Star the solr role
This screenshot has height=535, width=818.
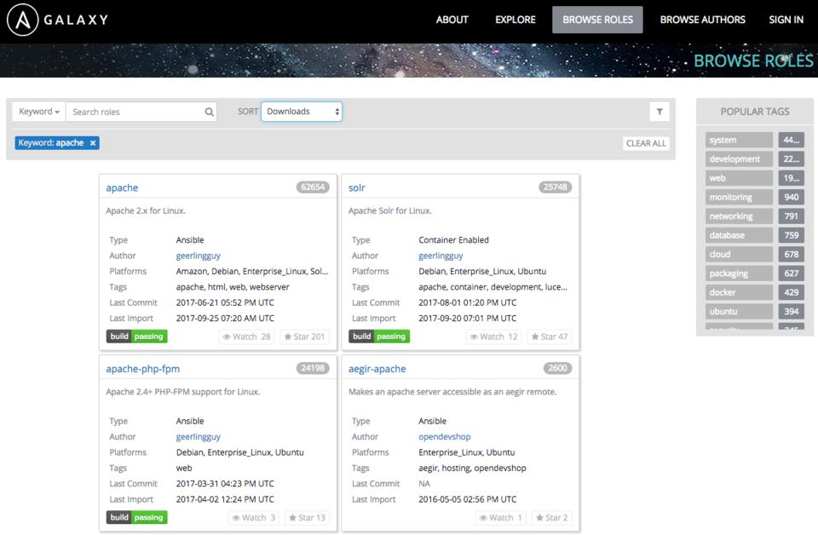pyautogui.click(x=550, y=337)
